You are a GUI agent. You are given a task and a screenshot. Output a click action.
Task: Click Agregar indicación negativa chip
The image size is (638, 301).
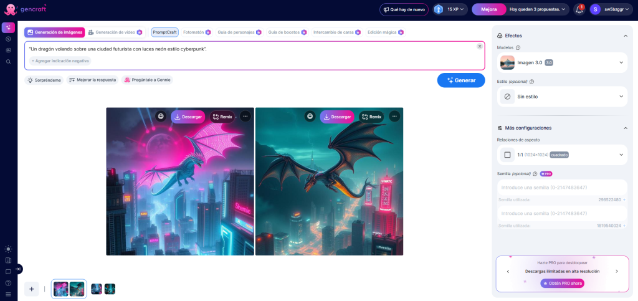click(x=60, y=61)
